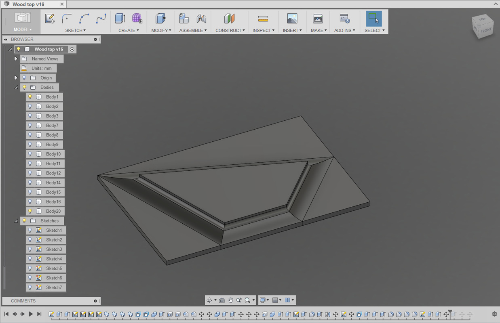Viewport: 500px width, 323px height.
Task: Activate the Measure ruler icon
Action: coord(263,19)
